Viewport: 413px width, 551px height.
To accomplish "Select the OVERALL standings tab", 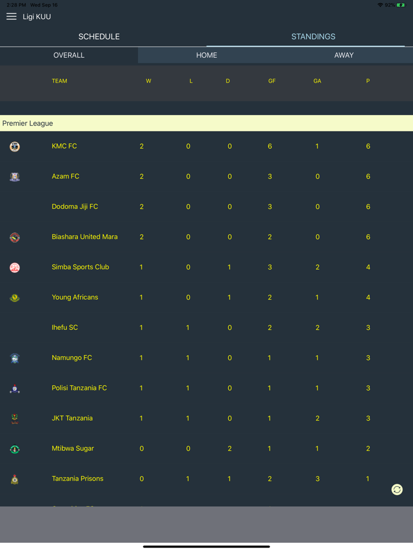I will click(x=68, y=55).
